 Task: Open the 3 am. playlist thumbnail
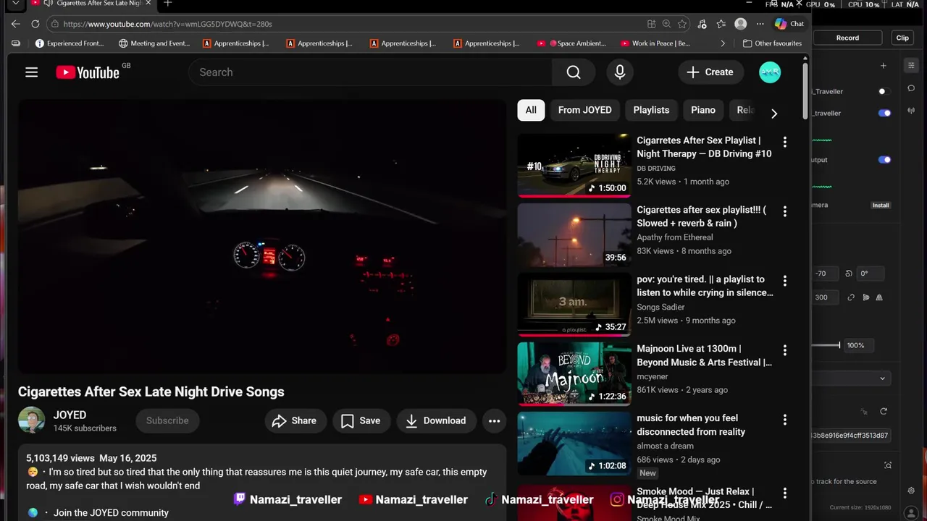tap(574, 304)
